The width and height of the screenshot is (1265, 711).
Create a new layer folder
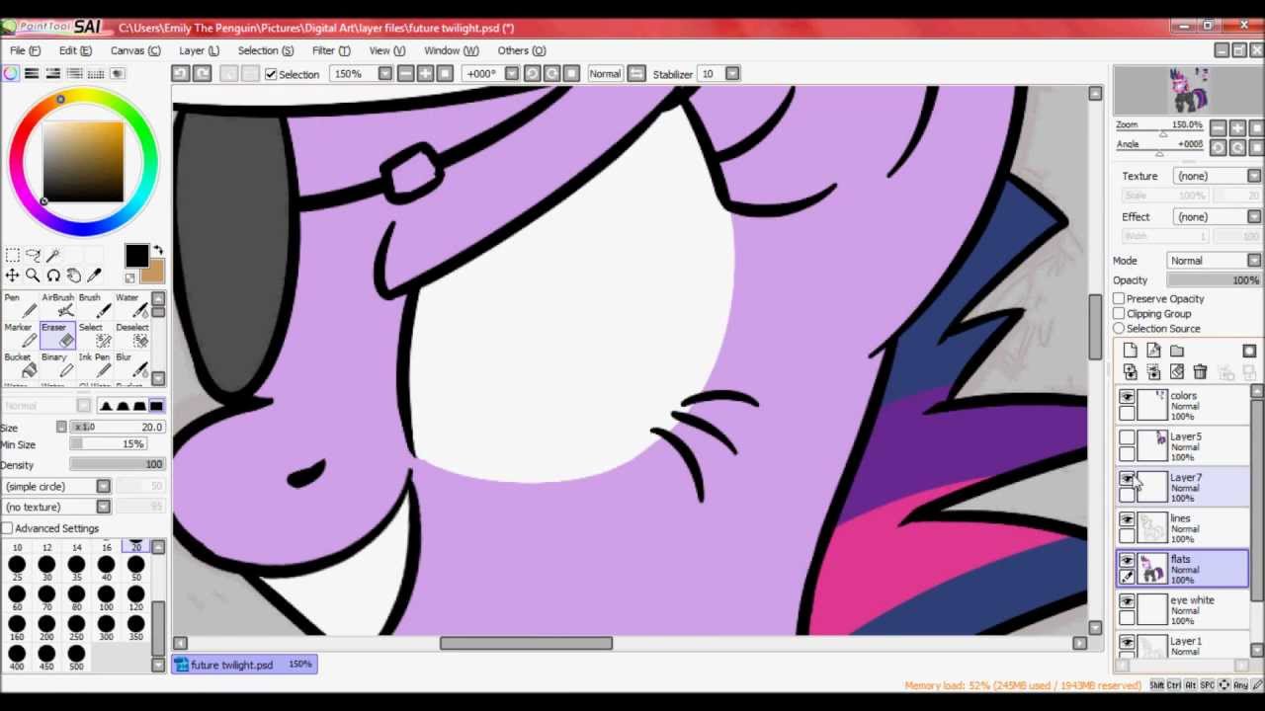click(1177, 351)
